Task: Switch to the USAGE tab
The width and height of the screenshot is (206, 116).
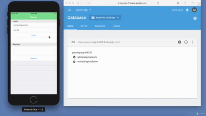Action: click(117, 26)
